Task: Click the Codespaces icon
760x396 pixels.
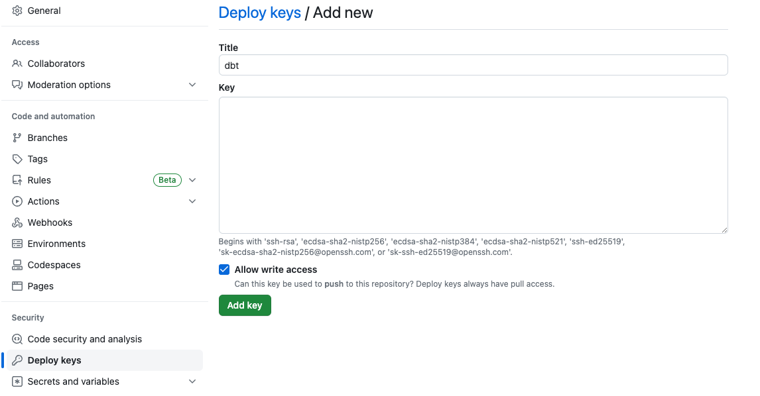Action: tap(17, 265)
